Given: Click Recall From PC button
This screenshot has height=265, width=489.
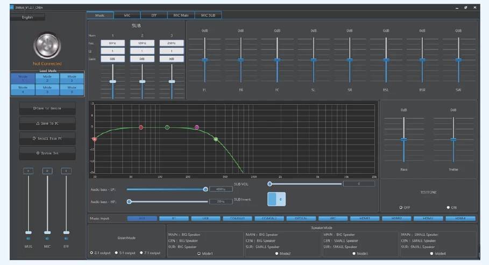Looking at the screenshot, I should [47, 139].
